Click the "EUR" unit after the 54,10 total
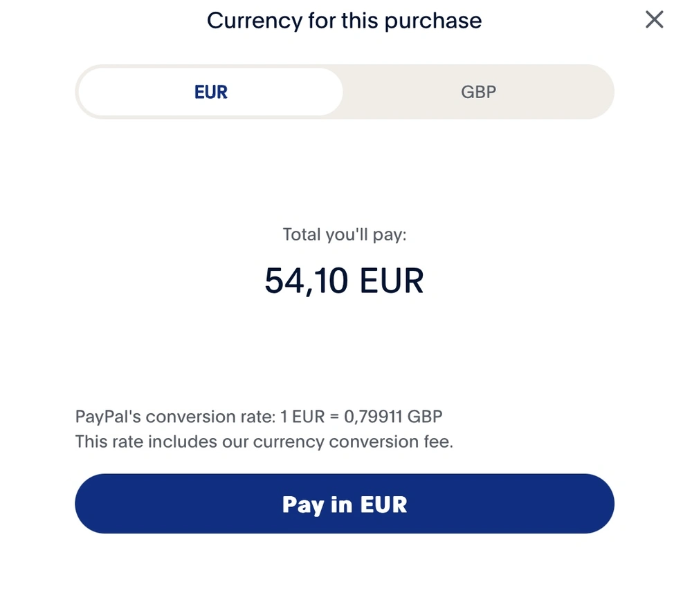The image size is (692, 606). point(391,281)
